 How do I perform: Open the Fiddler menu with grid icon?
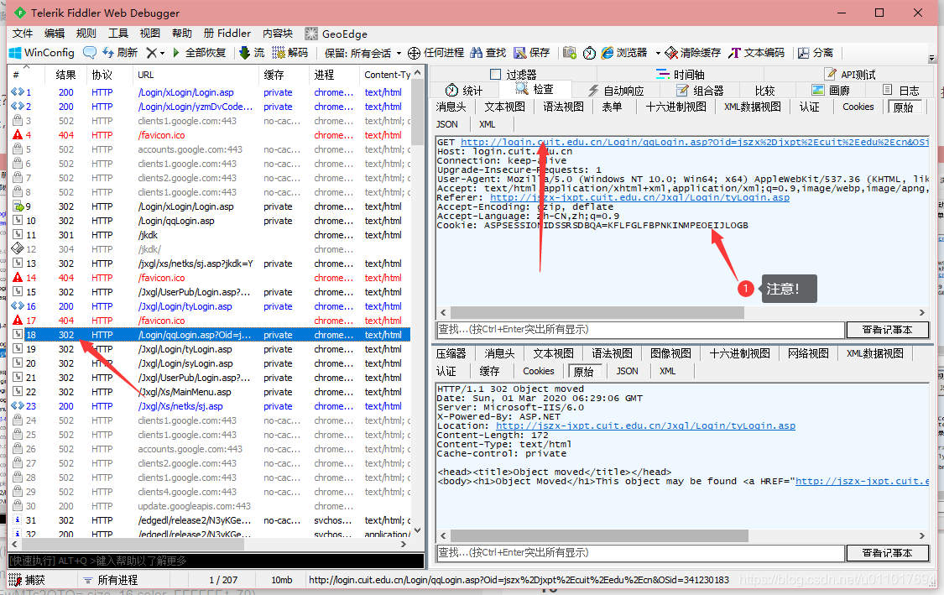(x=227, y=34)
